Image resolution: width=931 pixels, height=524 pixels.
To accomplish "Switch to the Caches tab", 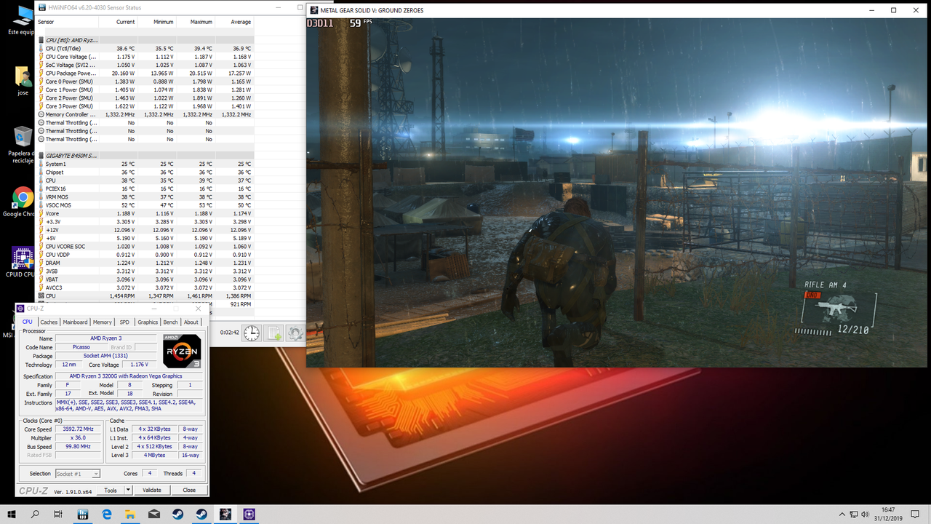I will pos(49,322).
